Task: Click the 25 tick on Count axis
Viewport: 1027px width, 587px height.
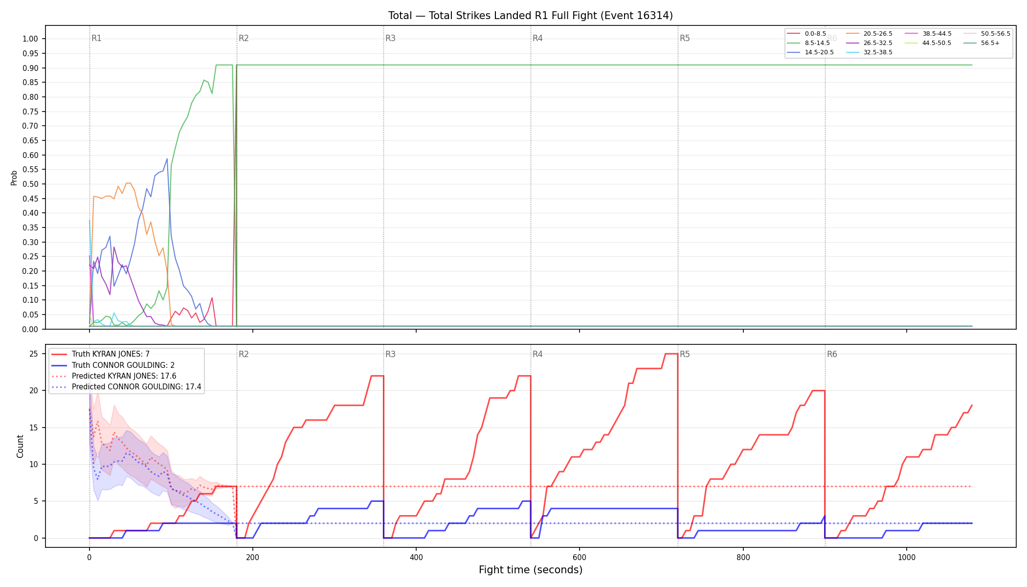Action: click(34, 354)
